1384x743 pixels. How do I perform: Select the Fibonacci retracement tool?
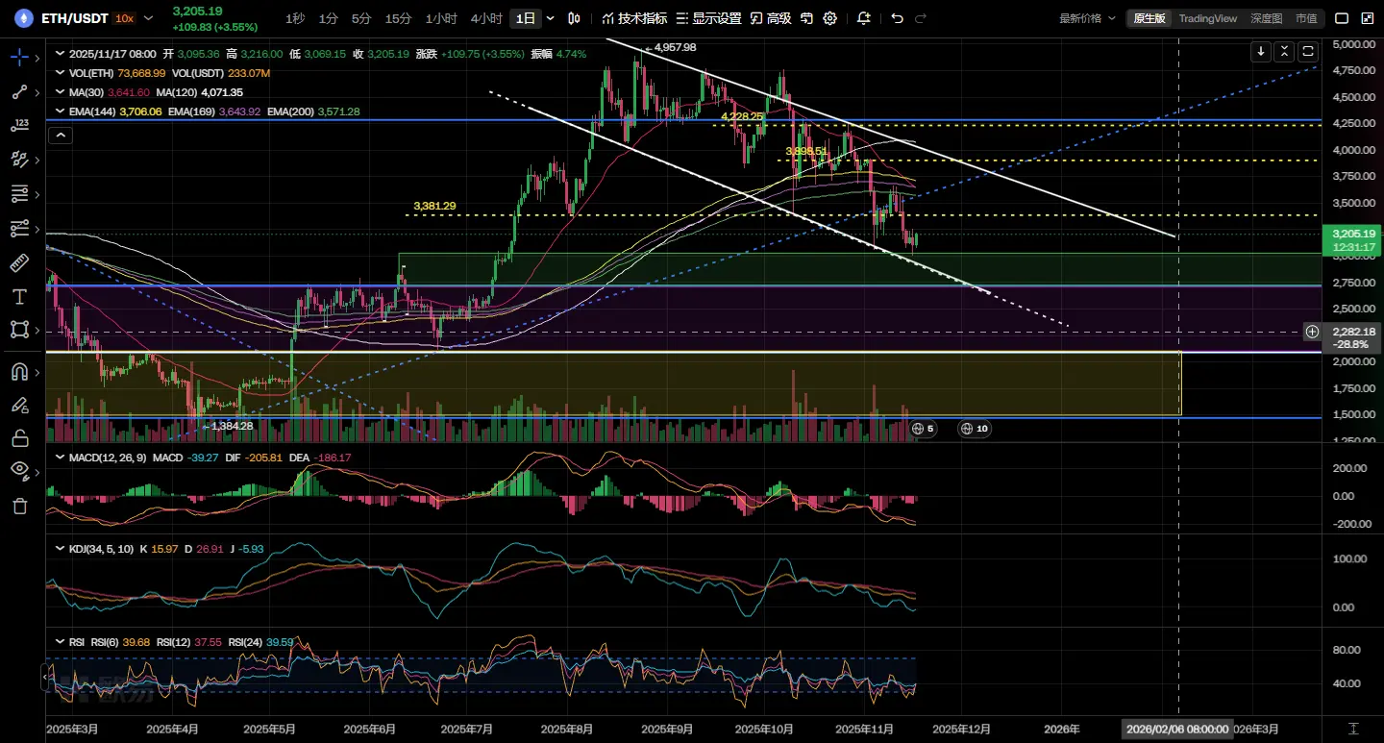pyautogui.click(x=19, y=229)
